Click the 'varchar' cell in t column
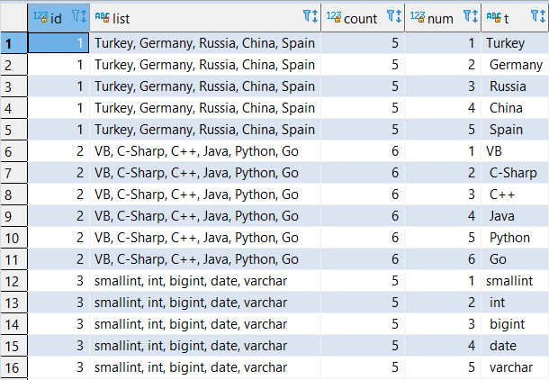 click(x=515, y=367)
